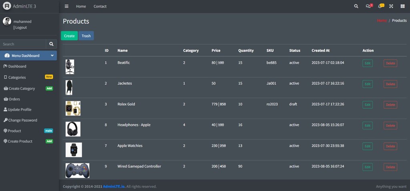
Task: Delete the Headphones - Apple product
Action: click(x=390, y=125)
